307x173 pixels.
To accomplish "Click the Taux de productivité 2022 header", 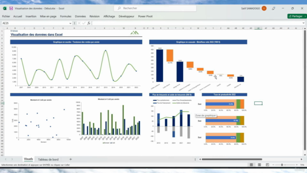I will [x=224, y=95].
